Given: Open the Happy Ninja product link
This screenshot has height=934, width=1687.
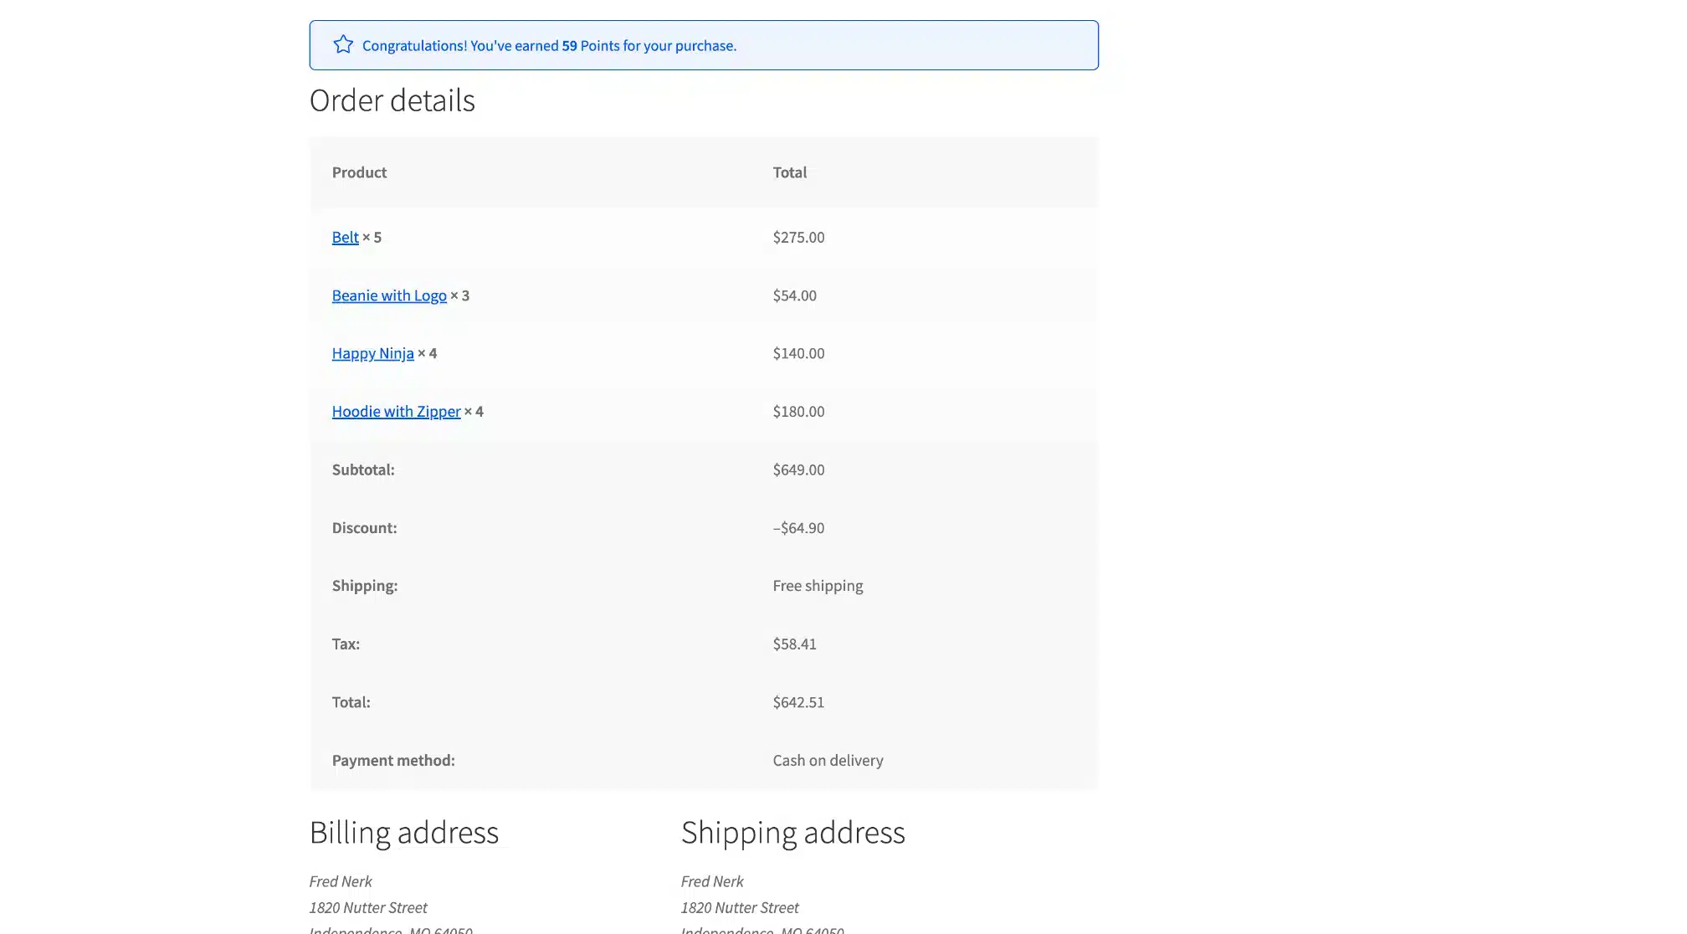Looking at the screenshot, I should pyautogui.click(x=372, y=353).
